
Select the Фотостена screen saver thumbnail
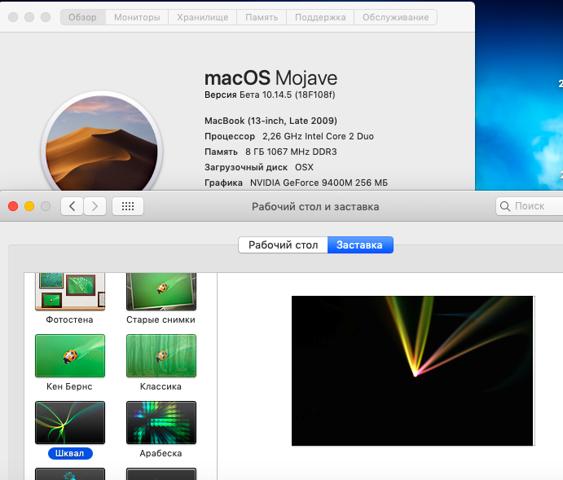pyautogui.click(x=70, y=291)
